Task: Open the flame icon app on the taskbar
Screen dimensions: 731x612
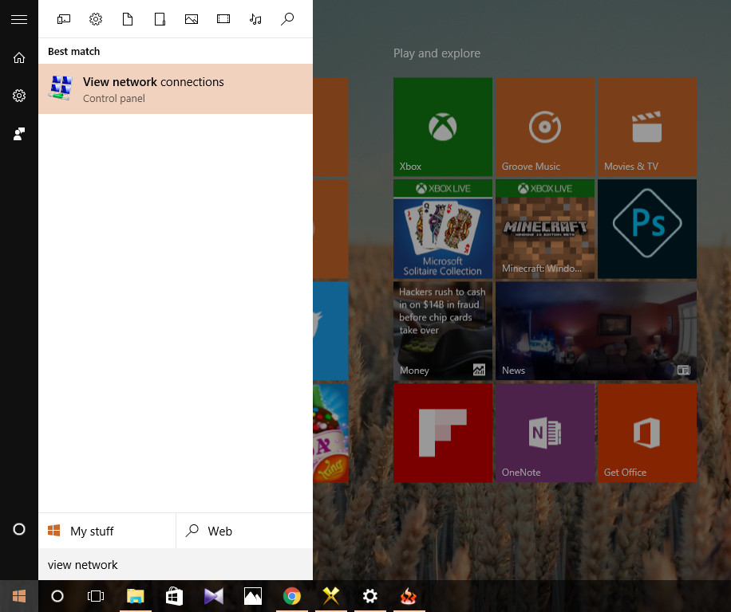Action: point(409,596)
